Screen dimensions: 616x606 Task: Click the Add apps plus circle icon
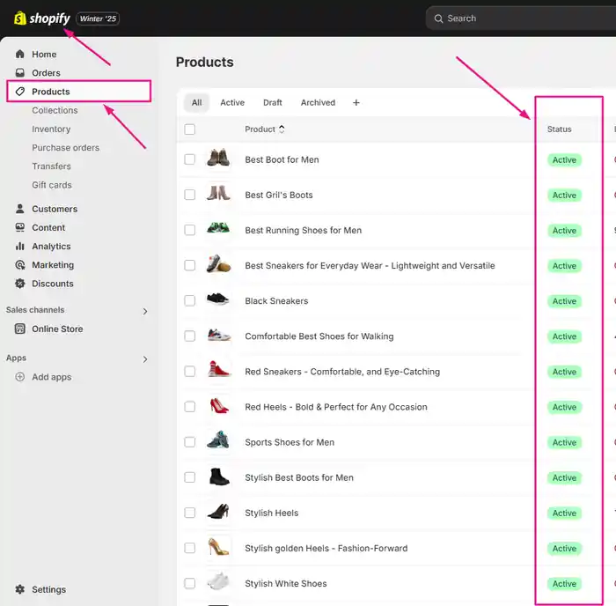tap(19, 377)
